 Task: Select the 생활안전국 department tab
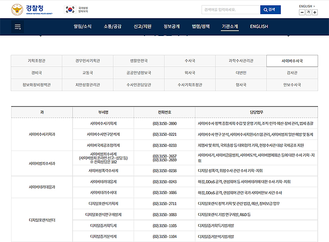139,61
